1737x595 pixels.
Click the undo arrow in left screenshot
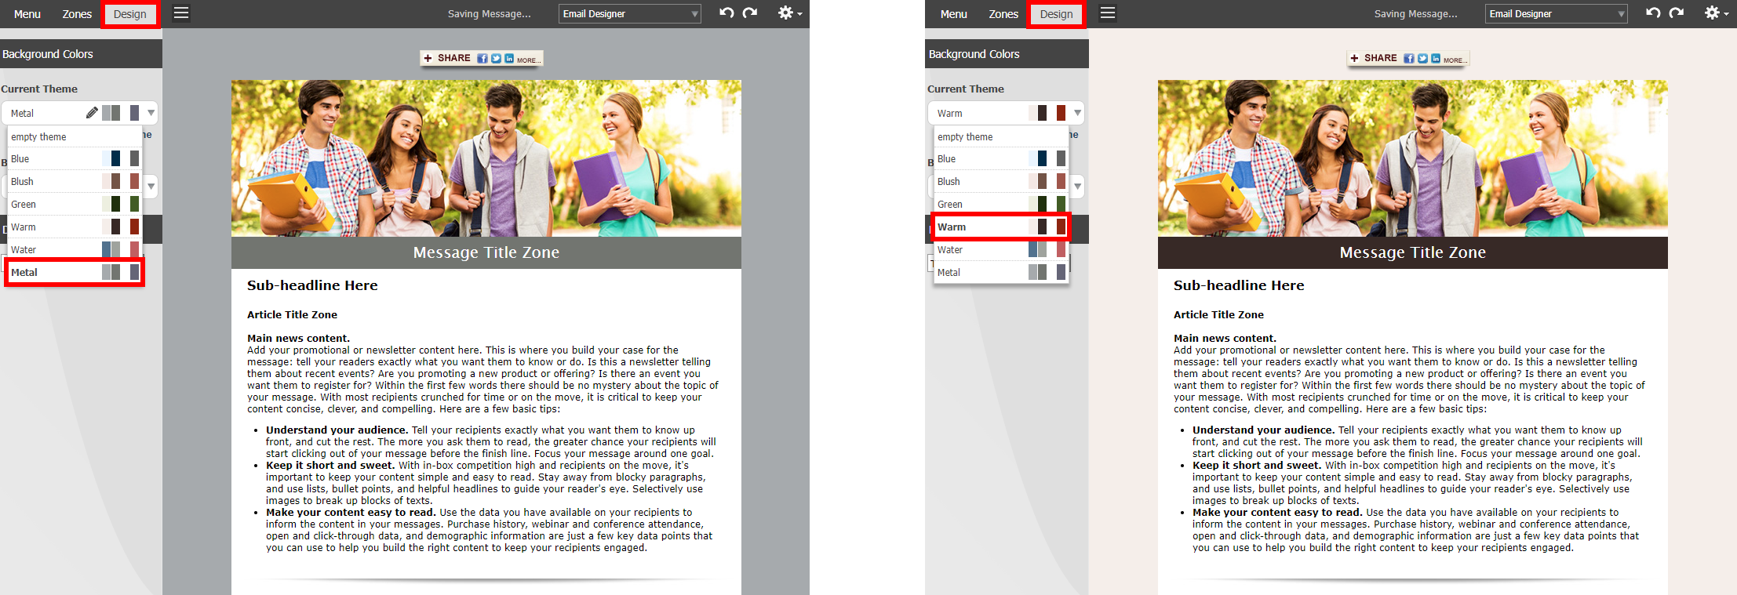726,13
